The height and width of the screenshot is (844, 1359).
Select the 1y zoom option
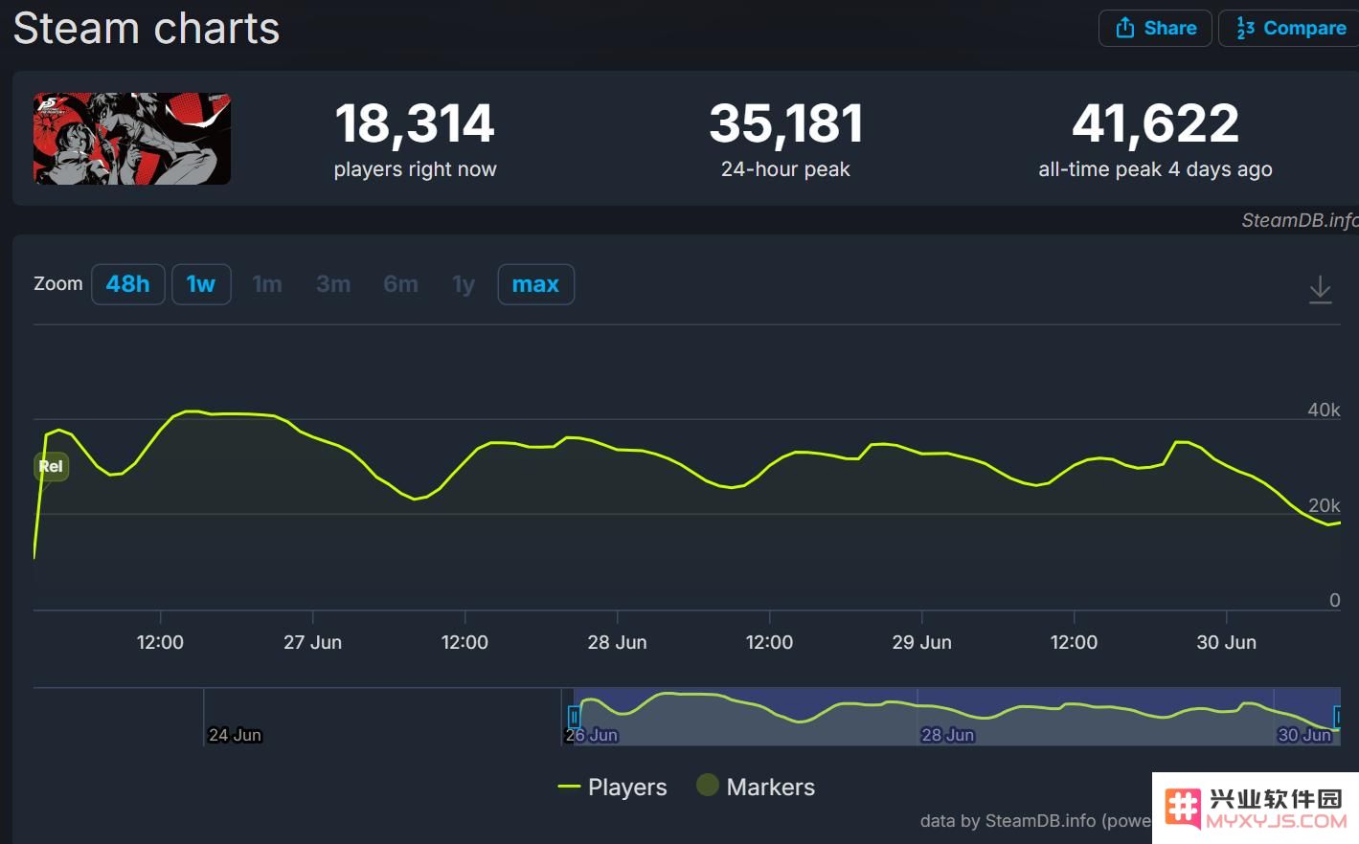[x=464, y=284]
